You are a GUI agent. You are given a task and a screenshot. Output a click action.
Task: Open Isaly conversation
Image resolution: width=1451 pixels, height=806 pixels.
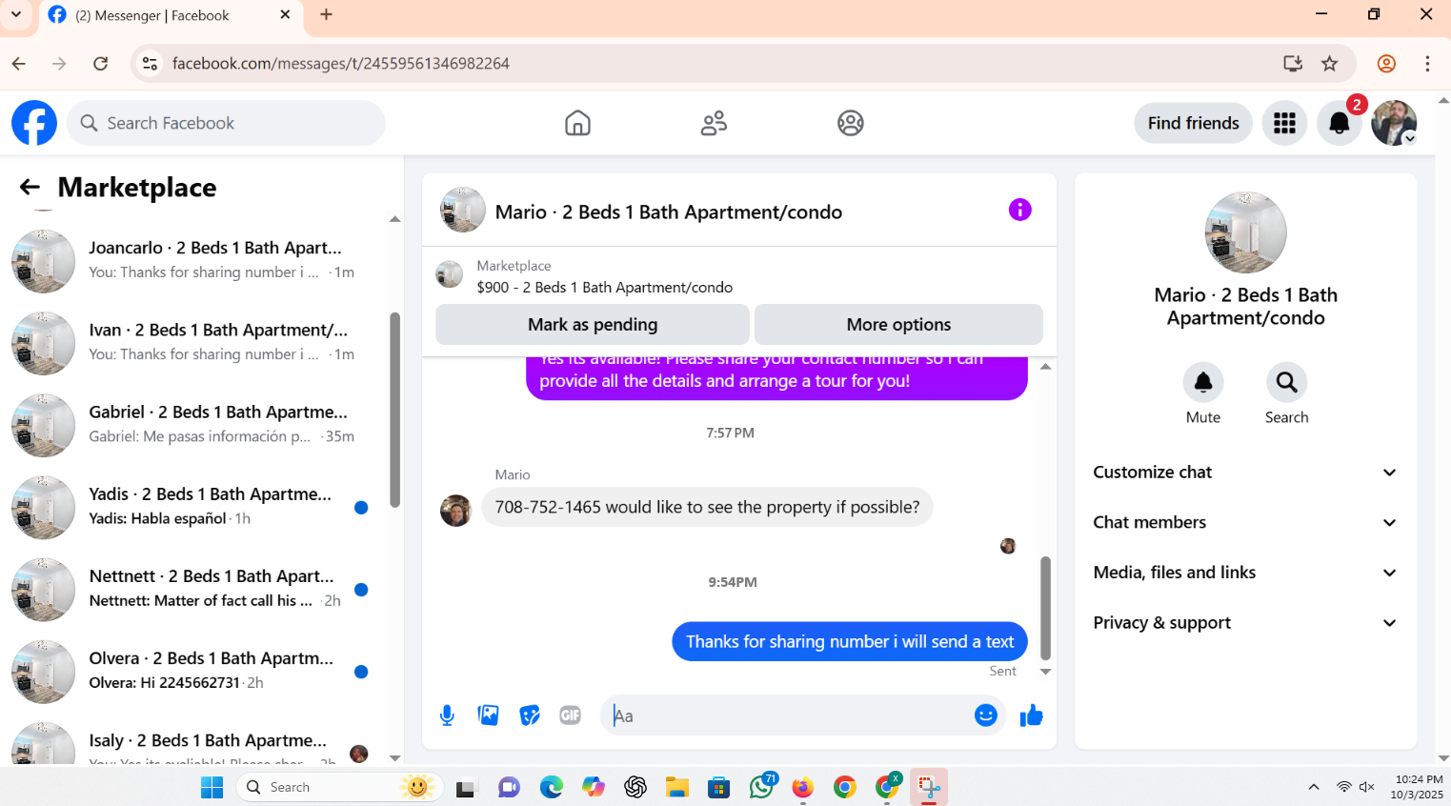point(195,743)
